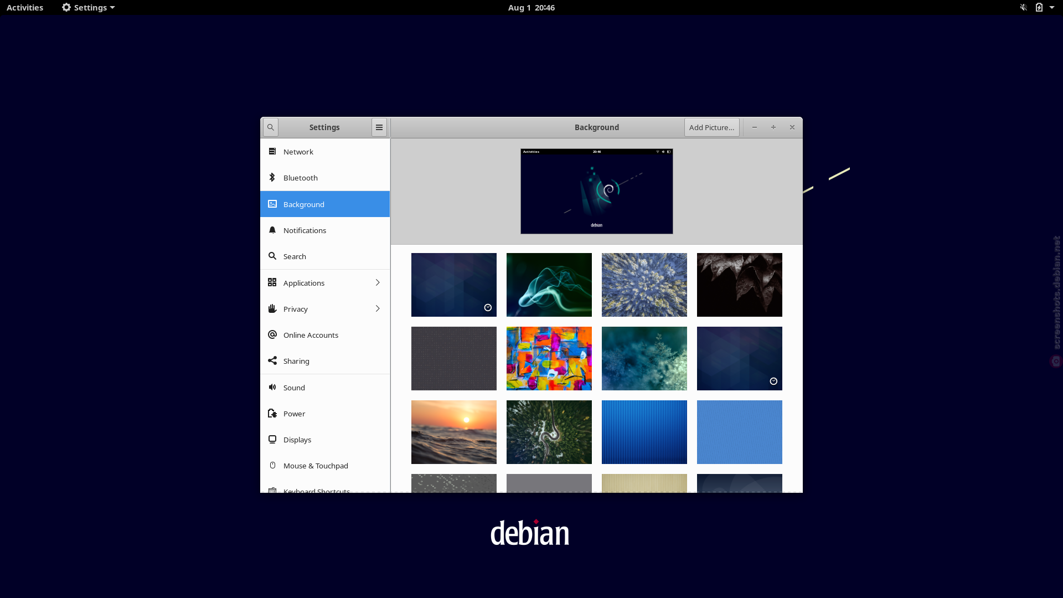Viewport: 1063px width, 598px height.
Task: Click the Power battery icon in sidebar
Action: coord(272,413)
